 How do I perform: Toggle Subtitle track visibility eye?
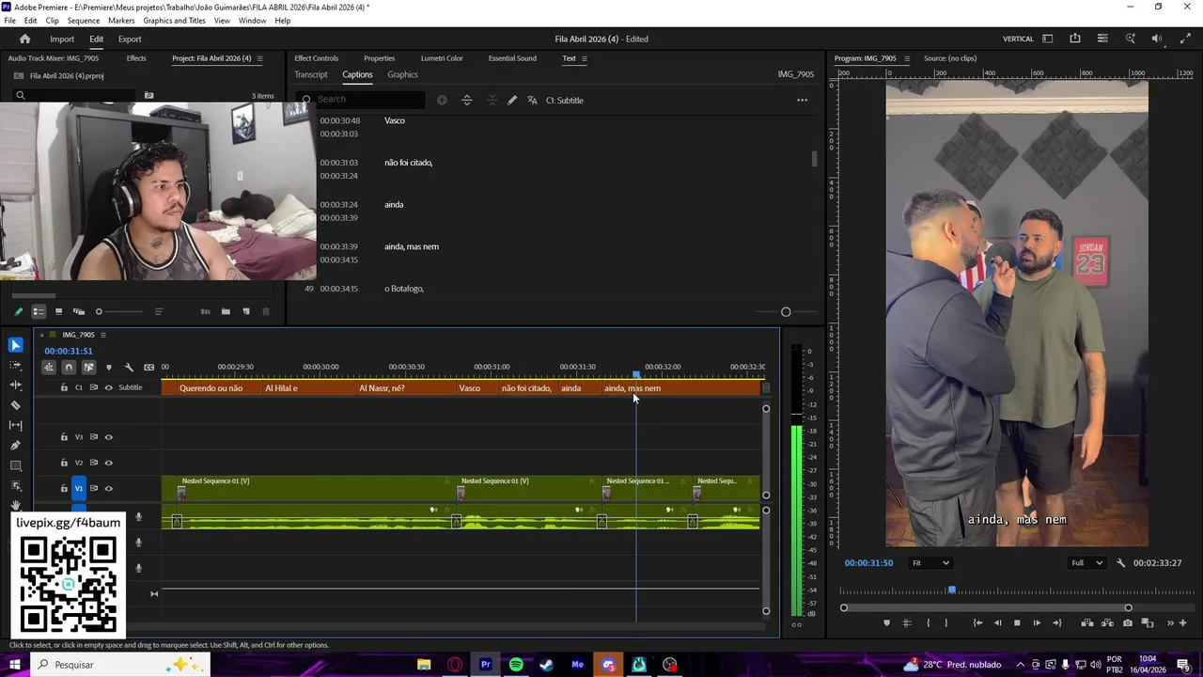[108, 387]
